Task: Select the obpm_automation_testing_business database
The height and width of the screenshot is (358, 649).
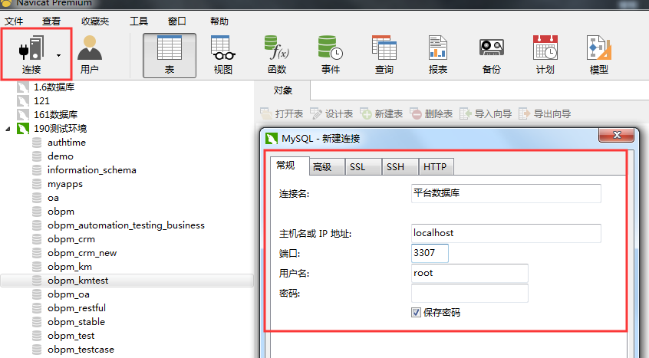Action: click(x=126, y=225)
